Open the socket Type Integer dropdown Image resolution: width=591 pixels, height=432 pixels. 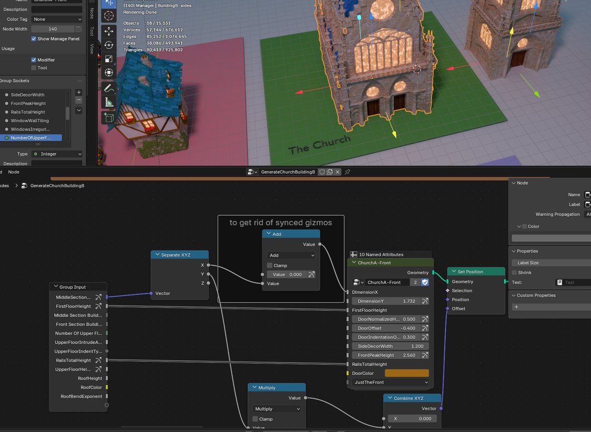tap(57, 154)
